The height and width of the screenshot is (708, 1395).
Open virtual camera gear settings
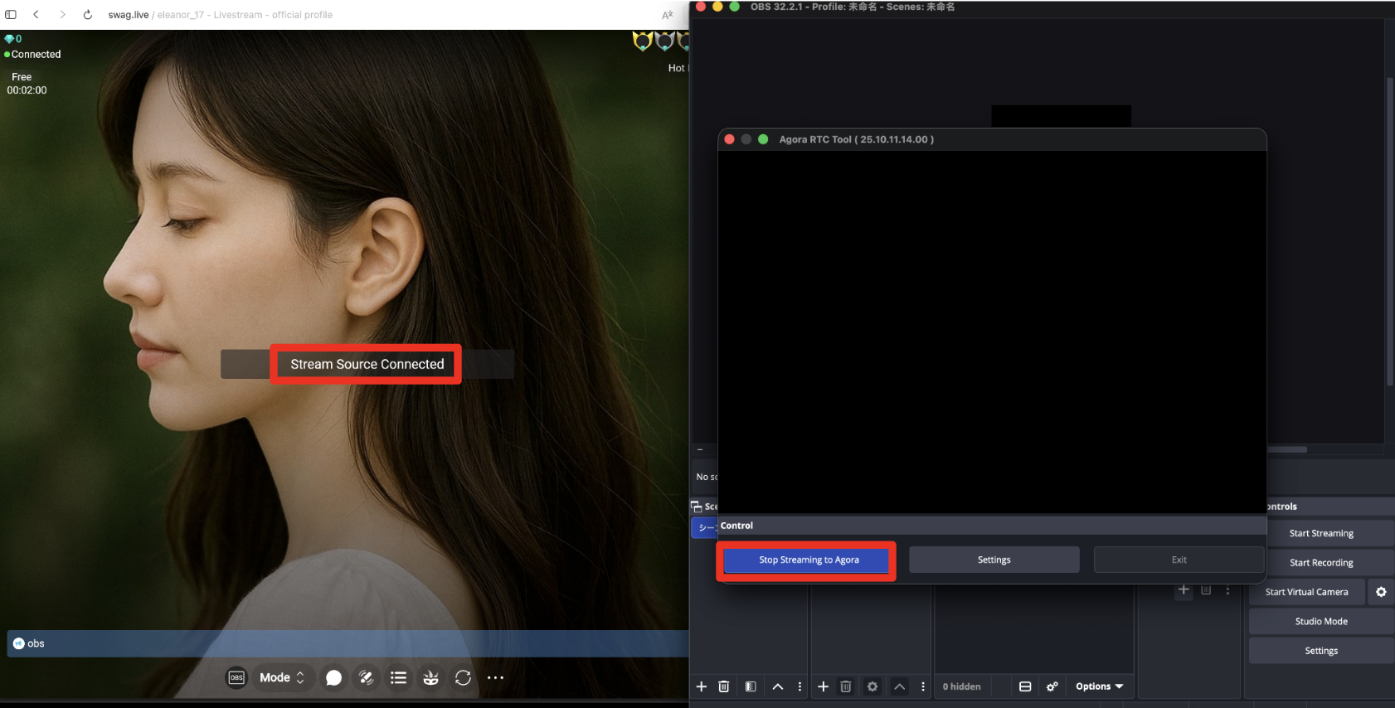pyautogui.click(x=1381, y=592)
